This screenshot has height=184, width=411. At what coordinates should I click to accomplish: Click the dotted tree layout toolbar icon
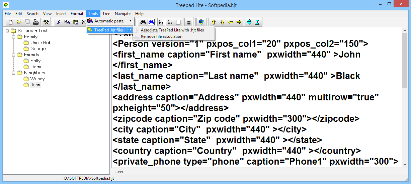[170, 22]
